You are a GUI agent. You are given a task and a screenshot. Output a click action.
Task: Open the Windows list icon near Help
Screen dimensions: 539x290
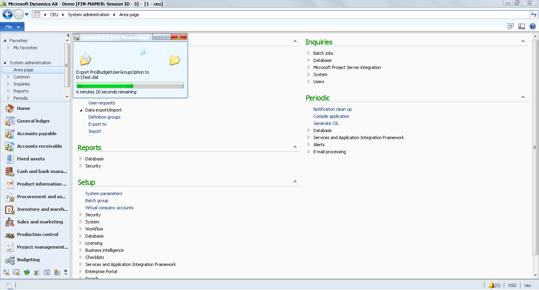coord(511,26)
